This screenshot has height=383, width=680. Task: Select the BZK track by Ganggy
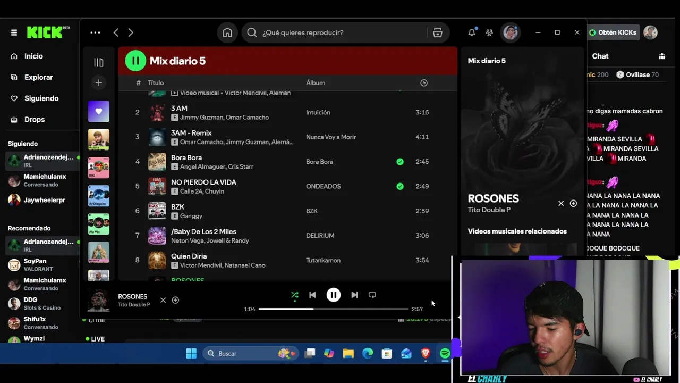(287, 211)
